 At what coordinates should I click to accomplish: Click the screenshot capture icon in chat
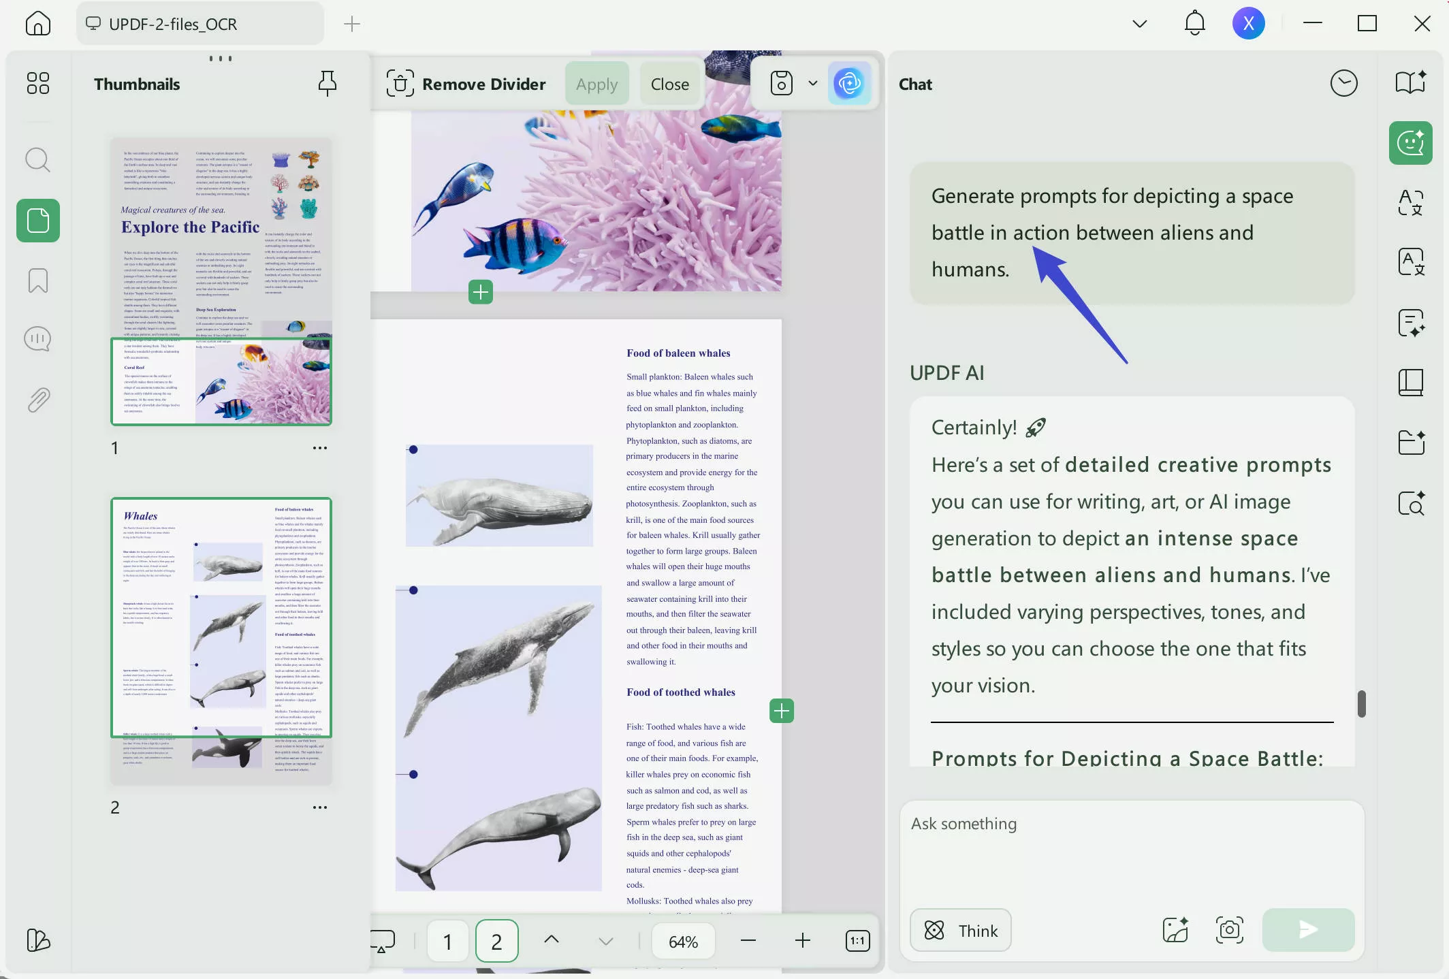tap(1229, 930)
